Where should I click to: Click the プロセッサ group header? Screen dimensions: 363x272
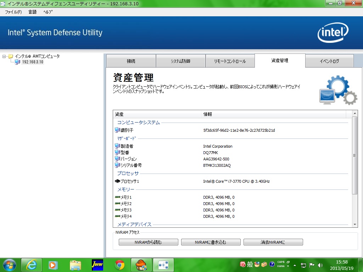point(128,173)
